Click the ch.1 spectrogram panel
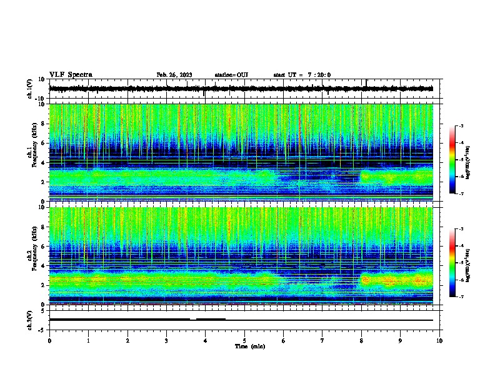The height and width of the screenshot is (382, 495). (x=241, y=152)
